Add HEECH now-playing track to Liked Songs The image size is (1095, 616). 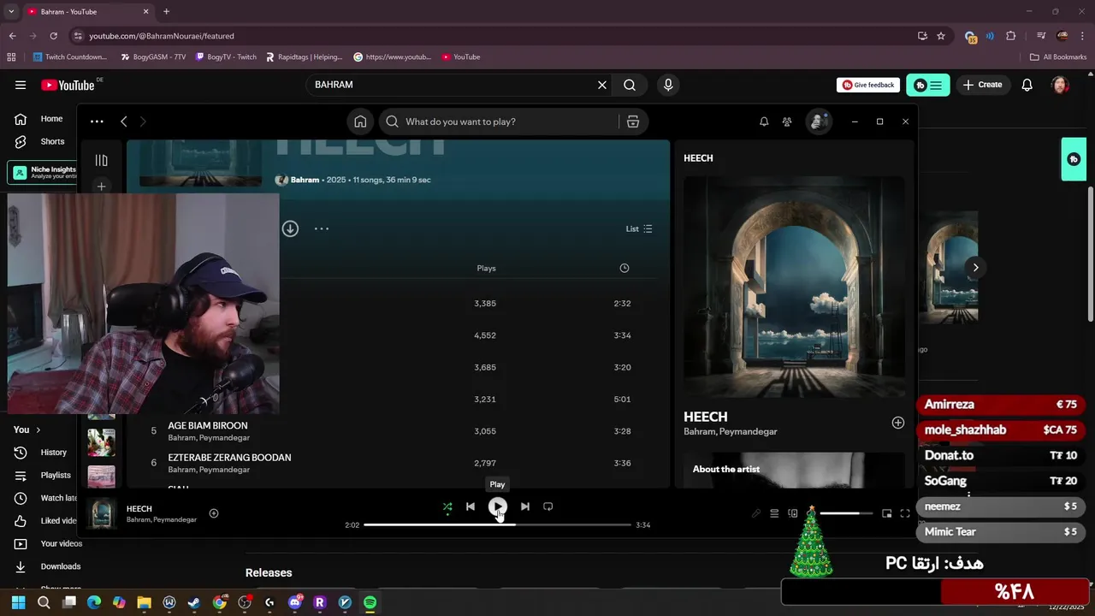(214, 513)
